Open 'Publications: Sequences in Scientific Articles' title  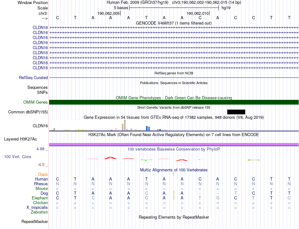coord(174,83)
